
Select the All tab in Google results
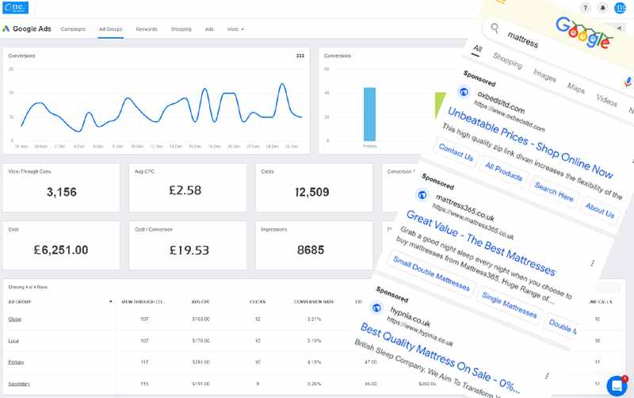tap(478, 48)
